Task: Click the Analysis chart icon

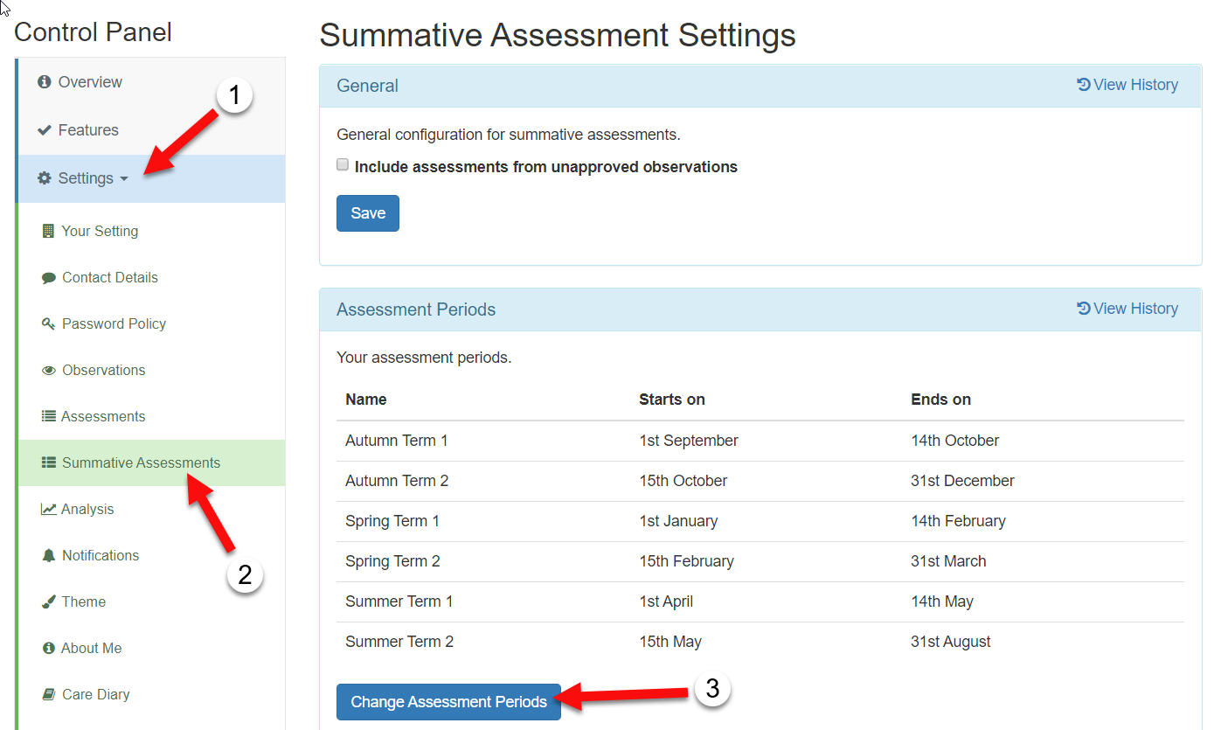Action: click(x=48, y=509)
